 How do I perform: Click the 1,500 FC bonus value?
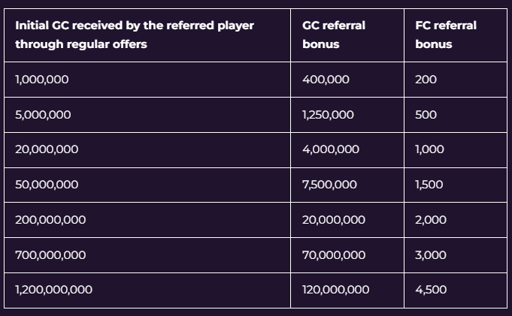pos(429,185)
